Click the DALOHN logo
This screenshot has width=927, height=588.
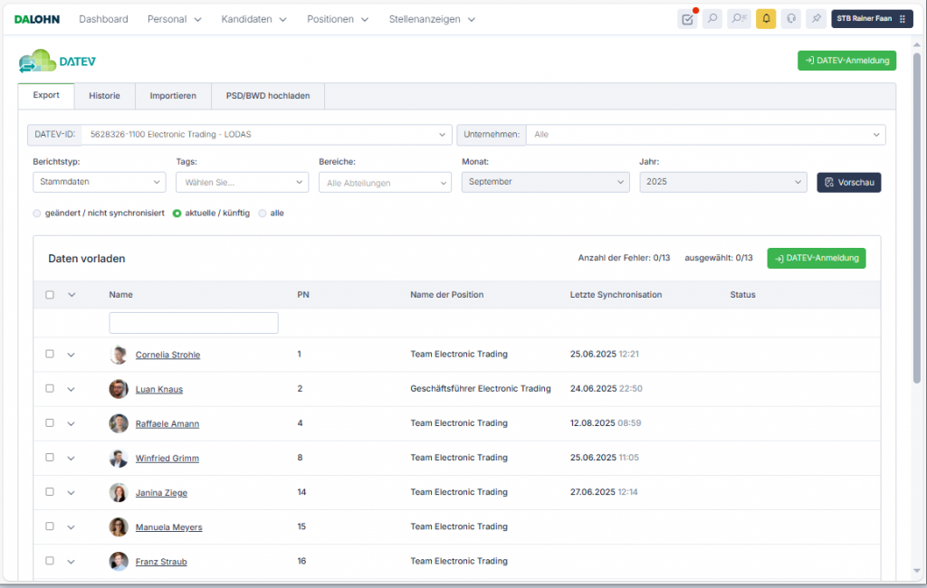pyautogui.click(x=37, y=19)
